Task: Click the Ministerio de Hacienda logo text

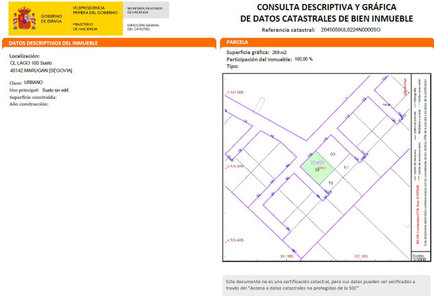Action: point(85,27)
